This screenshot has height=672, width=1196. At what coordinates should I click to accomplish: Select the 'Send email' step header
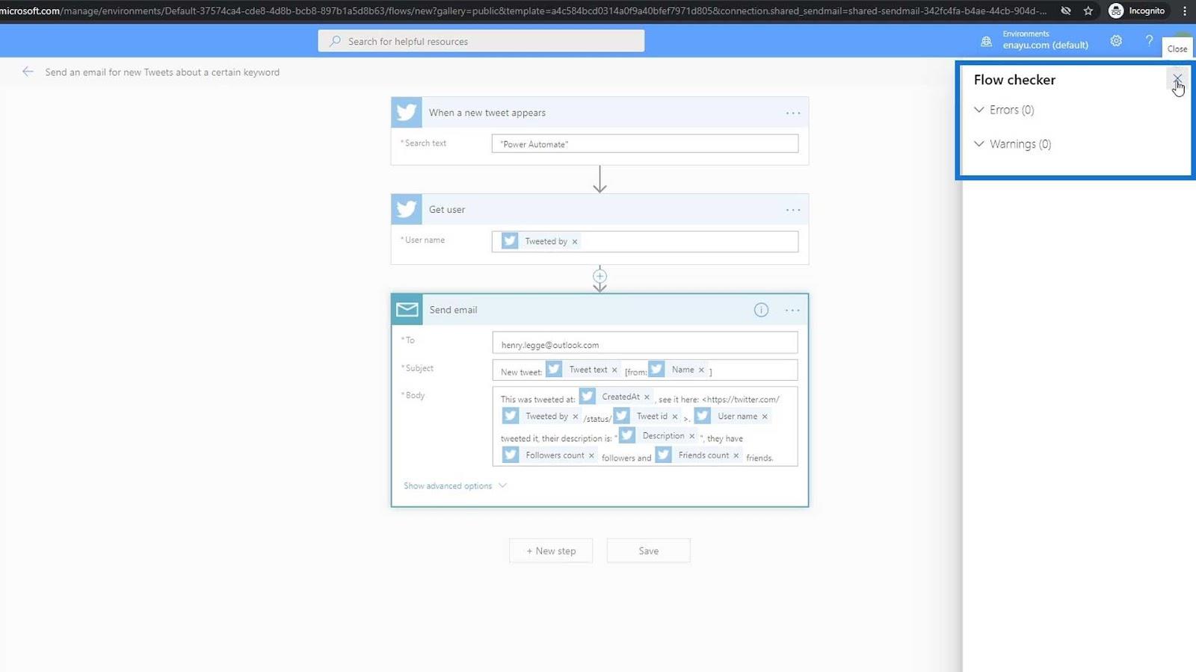pyautogui.click(x=599, y=310)
